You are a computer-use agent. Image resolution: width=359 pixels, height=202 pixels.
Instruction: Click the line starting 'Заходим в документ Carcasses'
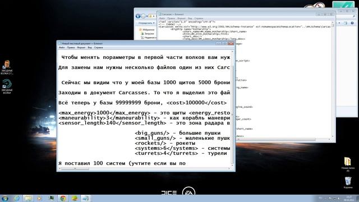click(x=144, y=93)
